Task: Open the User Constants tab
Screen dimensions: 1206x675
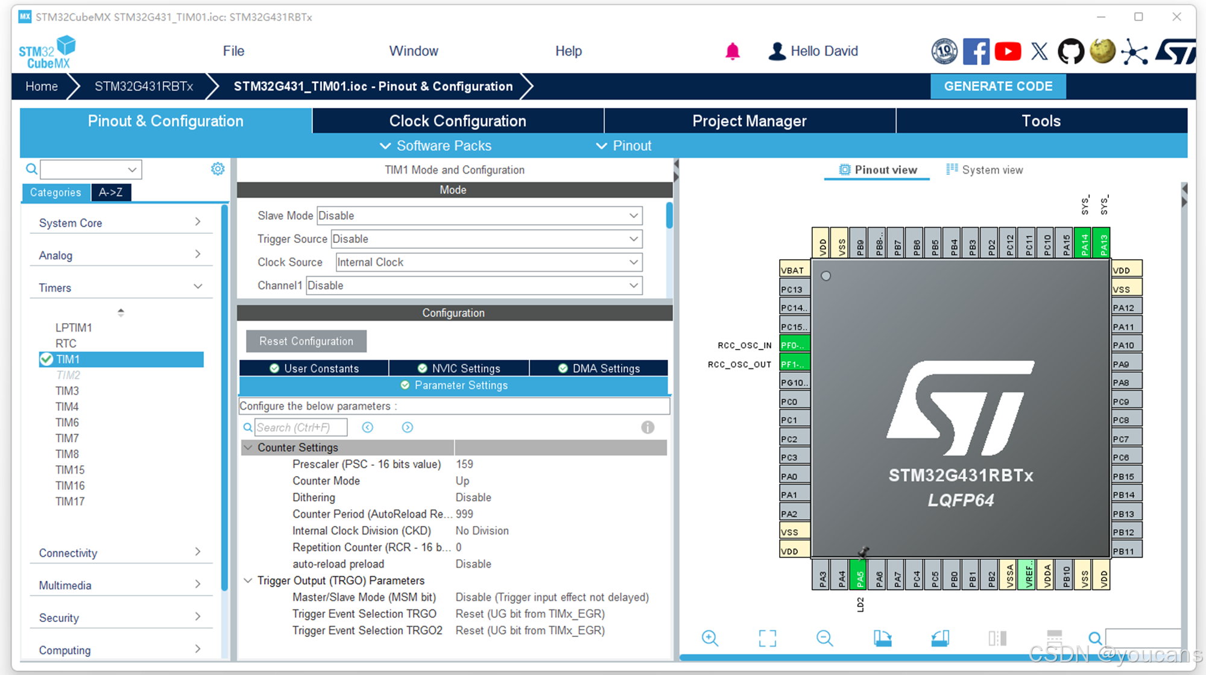Action: [x=314, y=368]
